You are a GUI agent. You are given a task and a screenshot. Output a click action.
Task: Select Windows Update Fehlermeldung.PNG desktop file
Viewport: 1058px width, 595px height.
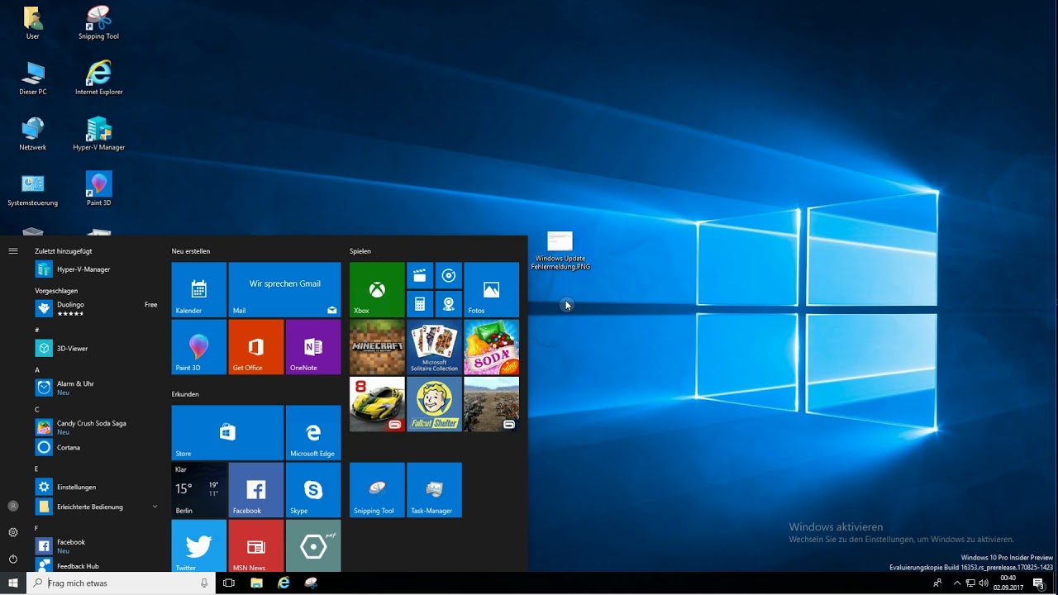point(560,251)
